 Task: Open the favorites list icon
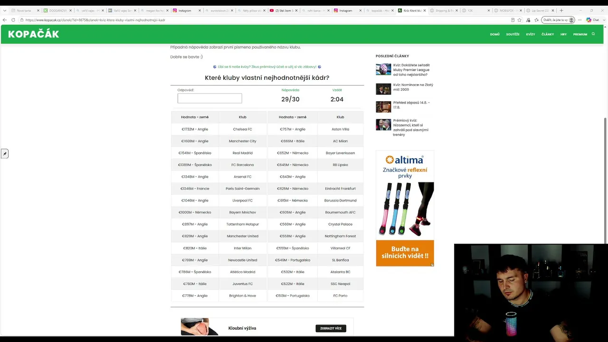pyautogui.click(x=536, y=20)
